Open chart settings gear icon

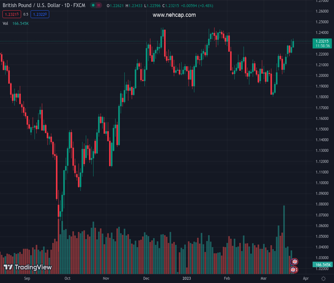point(323,278)
